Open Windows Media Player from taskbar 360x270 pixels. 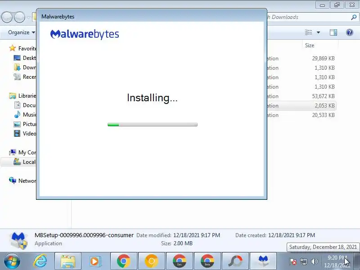pos(95,261)
